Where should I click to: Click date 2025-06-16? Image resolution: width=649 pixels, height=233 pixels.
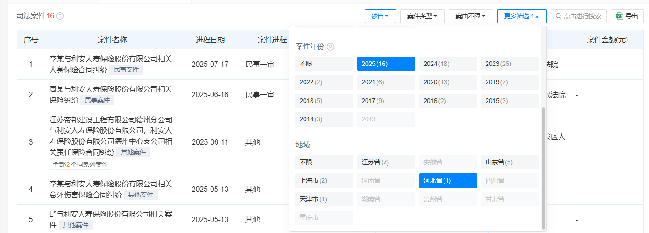pos(210,94)
